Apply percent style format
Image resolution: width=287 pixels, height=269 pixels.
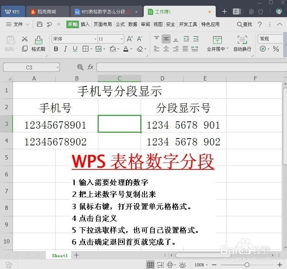tap(276, 49)
